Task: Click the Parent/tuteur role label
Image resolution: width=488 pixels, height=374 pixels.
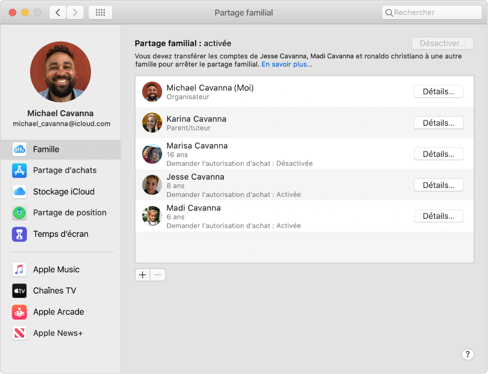Action: coord(188,128)
